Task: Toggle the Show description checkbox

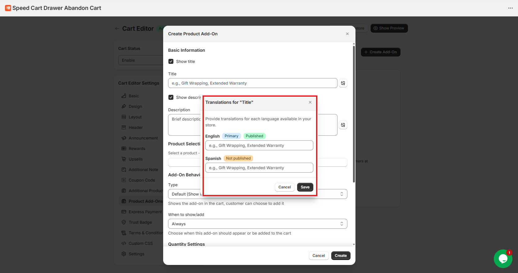Action: tap(171, 97)
